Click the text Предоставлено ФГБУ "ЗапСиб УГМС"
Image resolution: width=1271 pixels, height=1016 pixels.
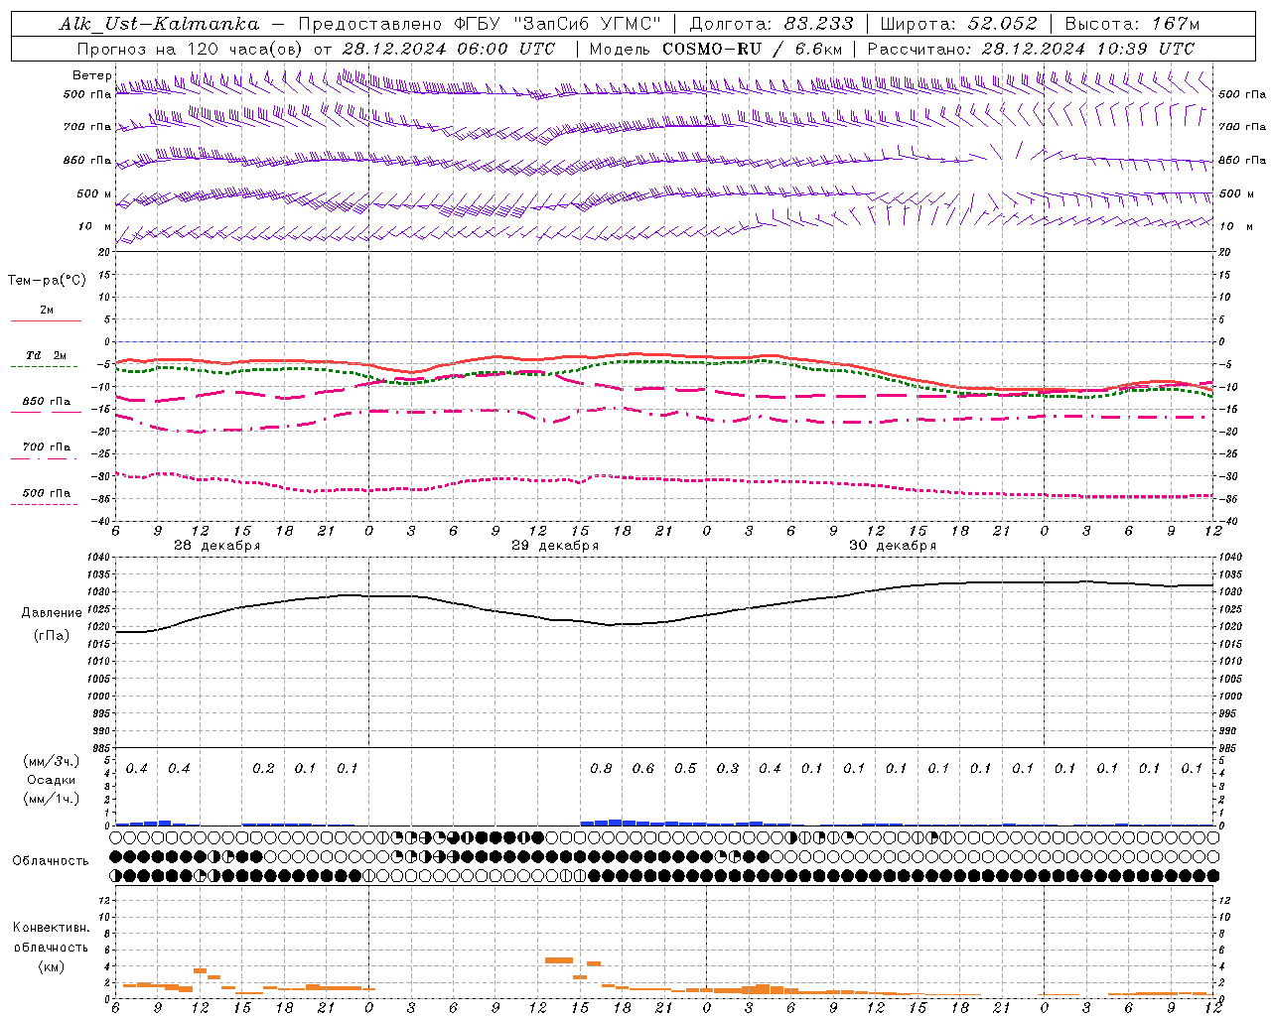coord(480,24)
